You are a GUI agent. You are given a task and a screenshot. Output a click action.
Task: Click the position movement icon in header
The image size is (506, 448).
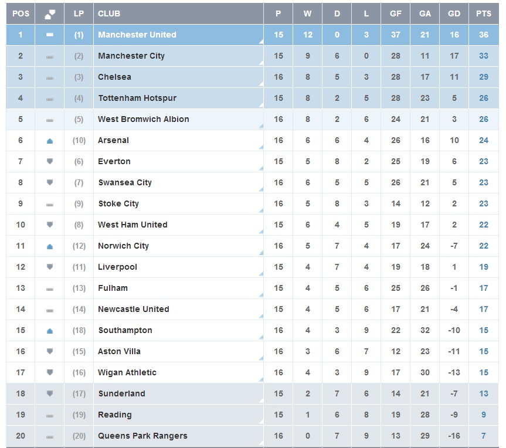point(50,13)
